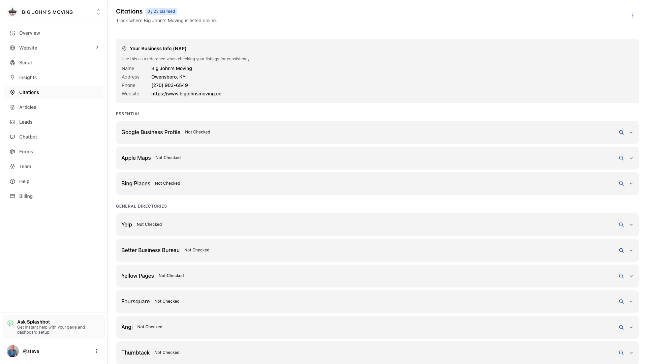Click the search icon for Yelp listing
Screen dimensions: 647x364
[x=621, y=224]
